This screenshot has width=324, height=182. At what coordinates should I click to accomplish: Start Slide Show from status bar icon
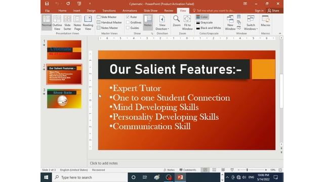click(232, 170)
